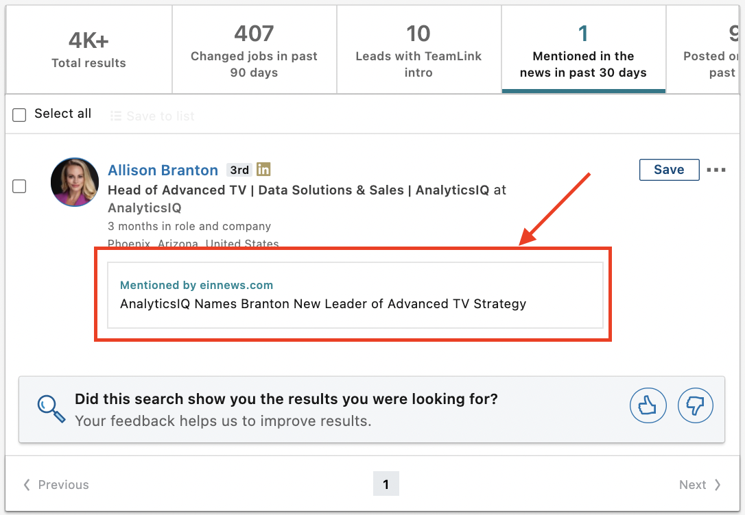Open the partially visible Posted tab

tap(703, 49)
